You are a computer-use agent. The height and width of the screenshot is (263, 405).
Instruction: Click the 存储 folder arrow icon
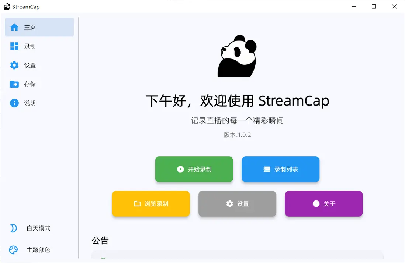point(14,84)
